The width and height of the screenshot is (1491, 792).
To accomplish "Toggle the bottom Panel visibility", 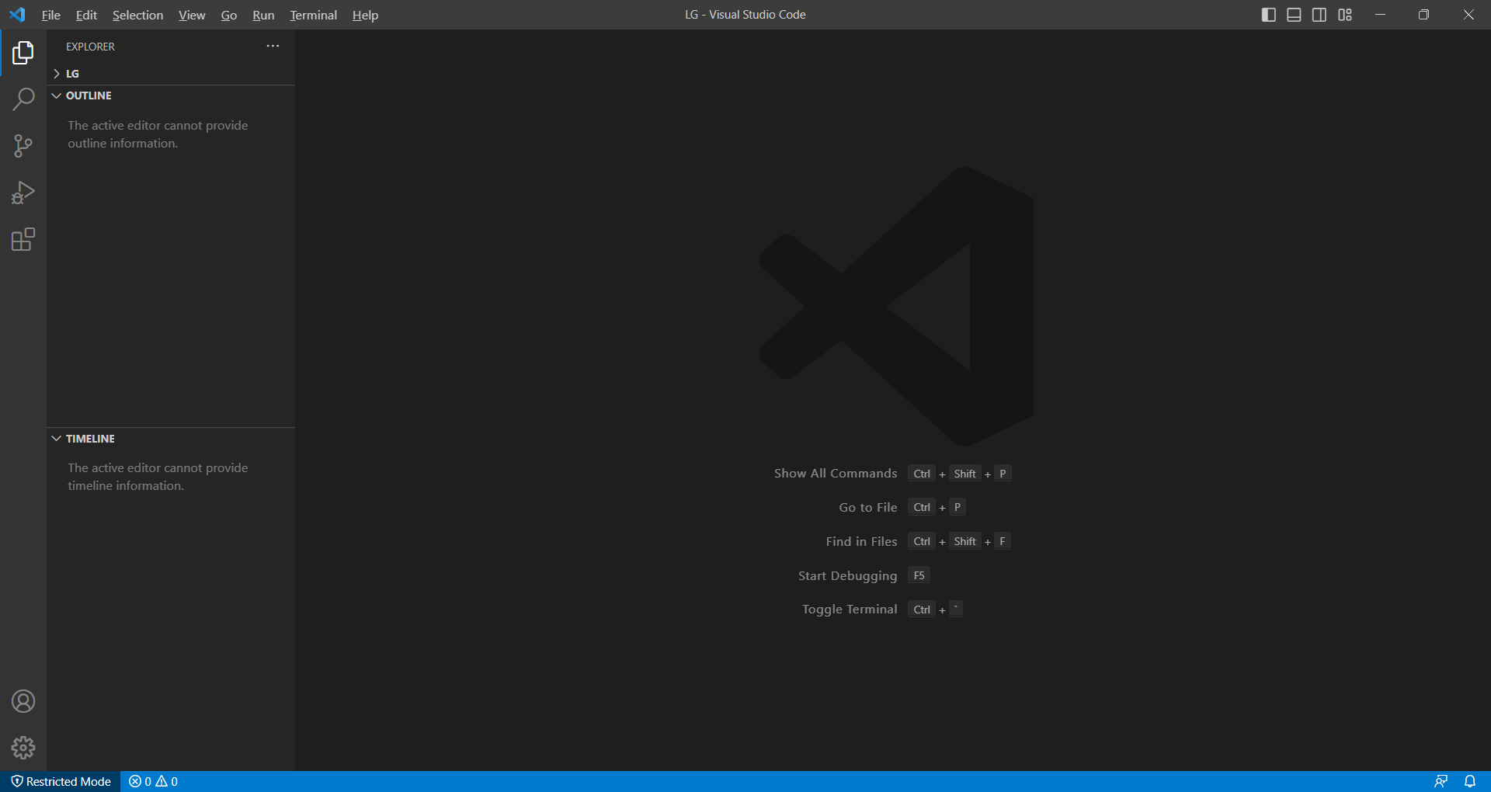I will click(1294, 15).
